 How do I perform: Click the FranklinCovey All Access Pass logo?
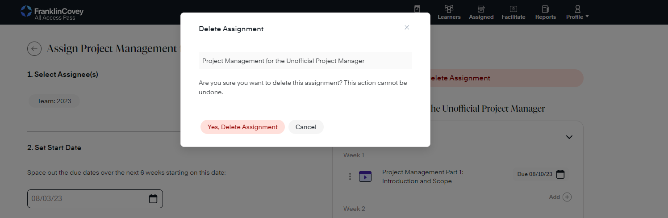coord(52,12)
